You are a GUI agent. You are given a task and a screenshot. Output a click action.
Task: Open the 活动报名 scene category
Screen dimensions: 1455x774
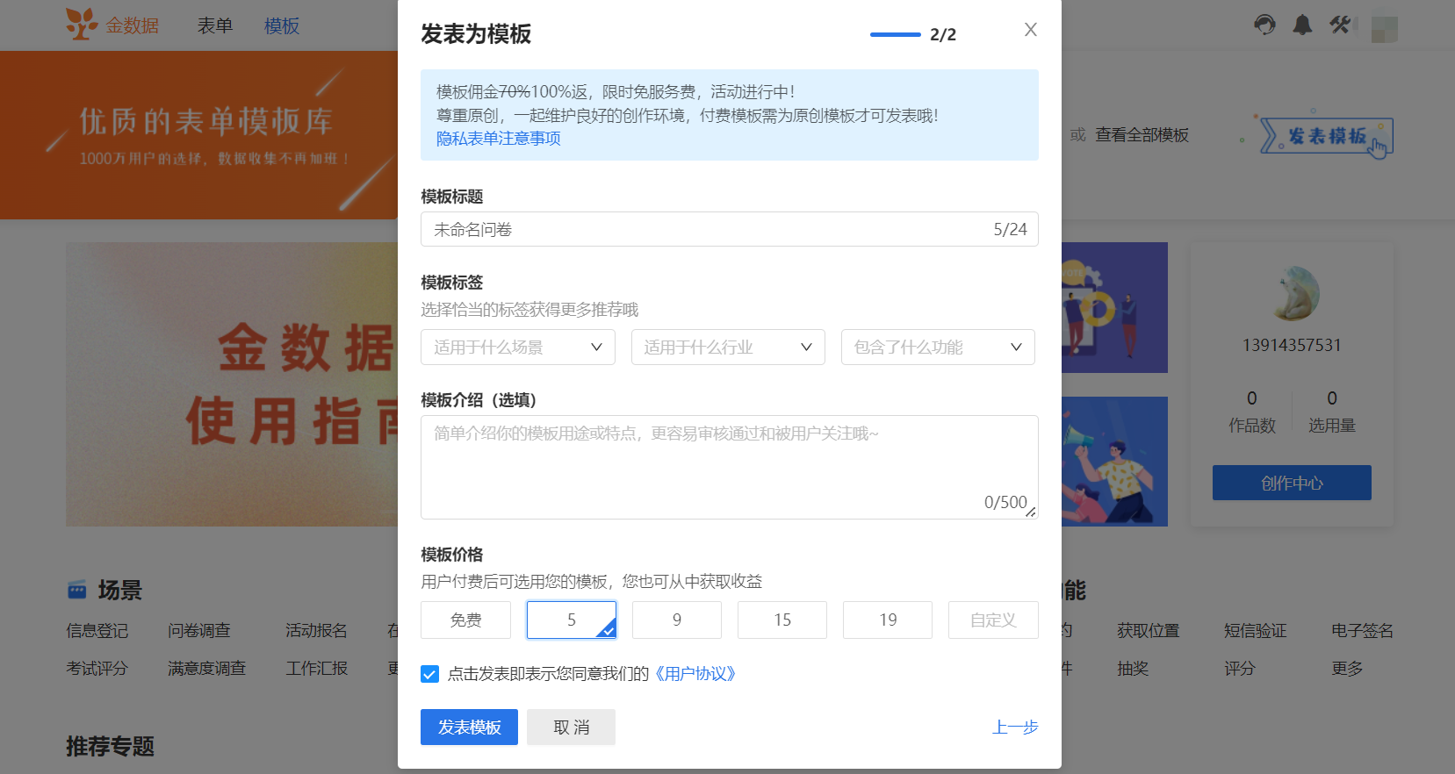317,631
